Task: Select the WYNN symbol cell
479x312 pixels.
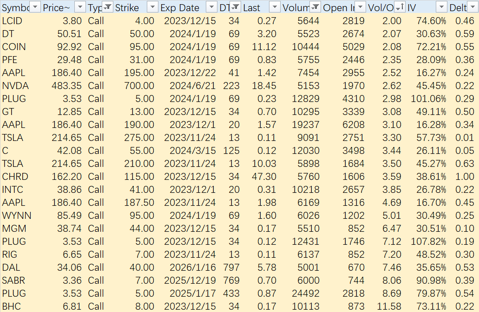Action: point(17,216)
